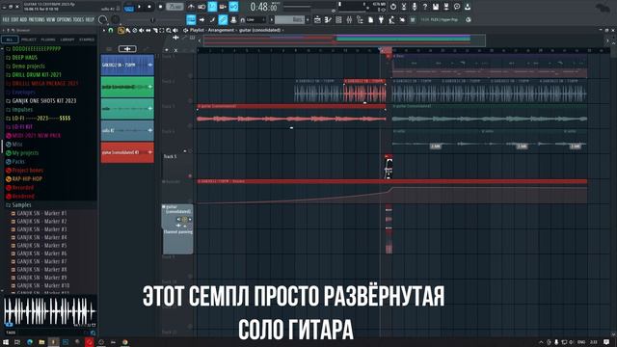Click the transport play button
Screen dimensions: 617x347
[x=140, y=7]
